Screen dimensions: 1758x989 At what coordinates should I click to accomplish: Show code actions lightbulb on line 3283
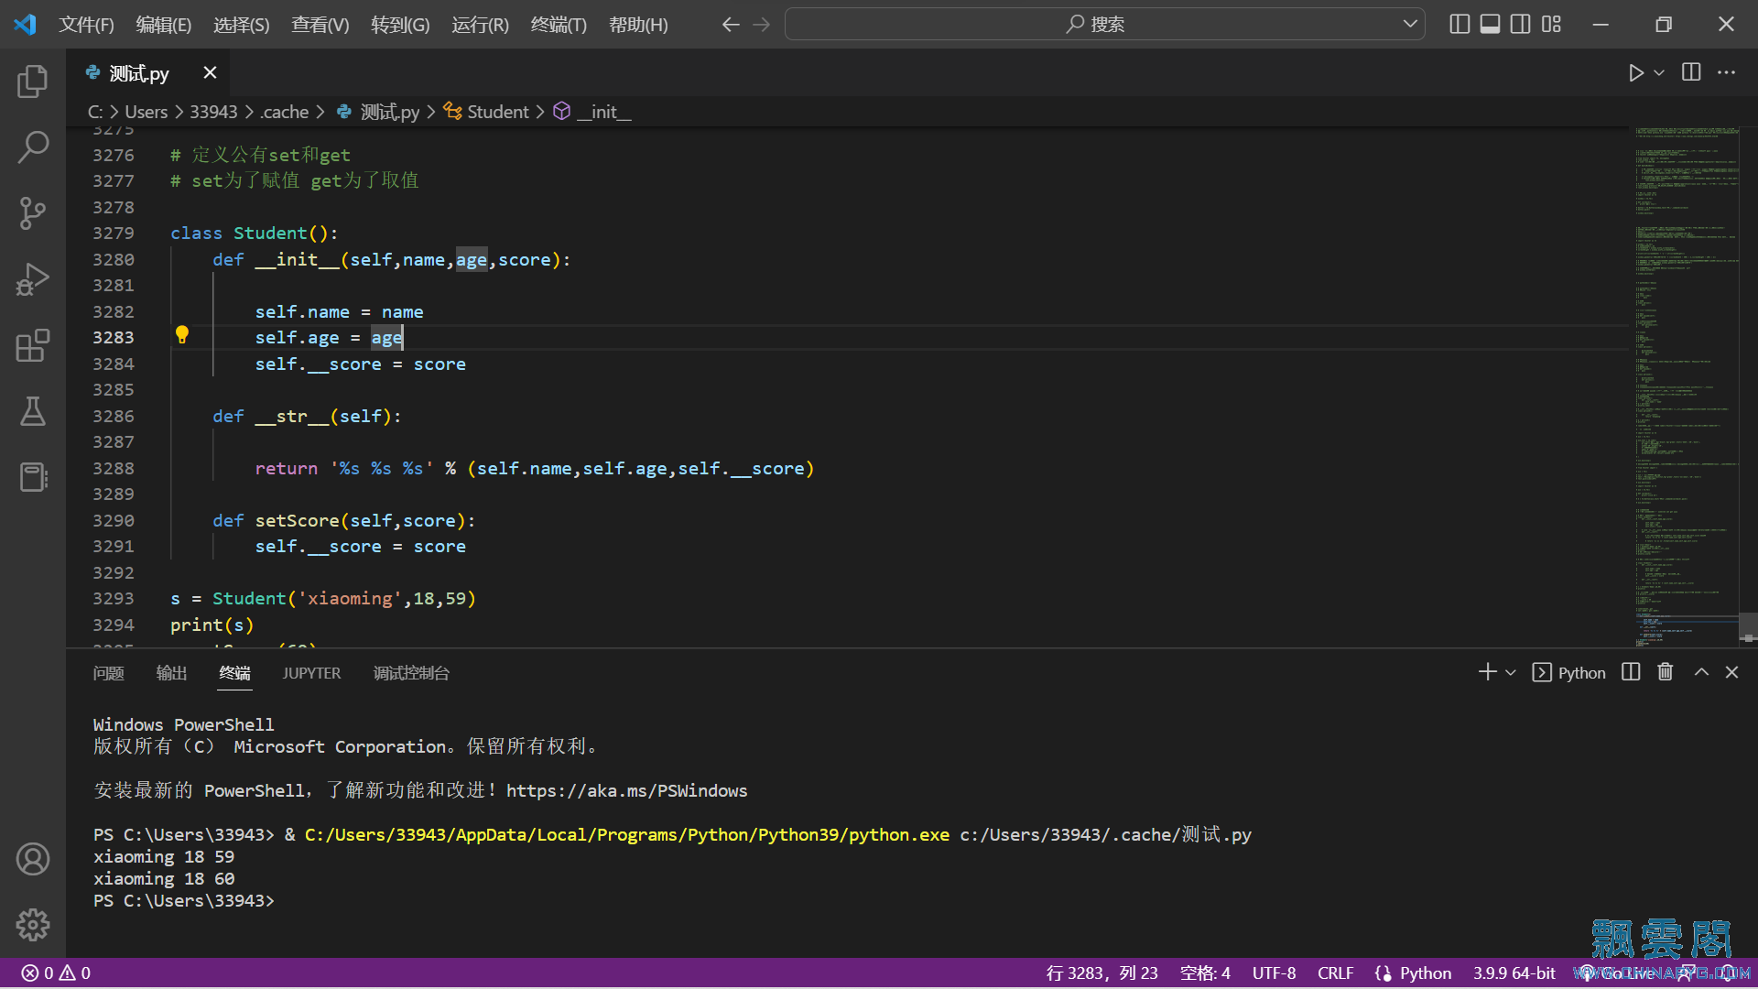click(x=182, y=335)
